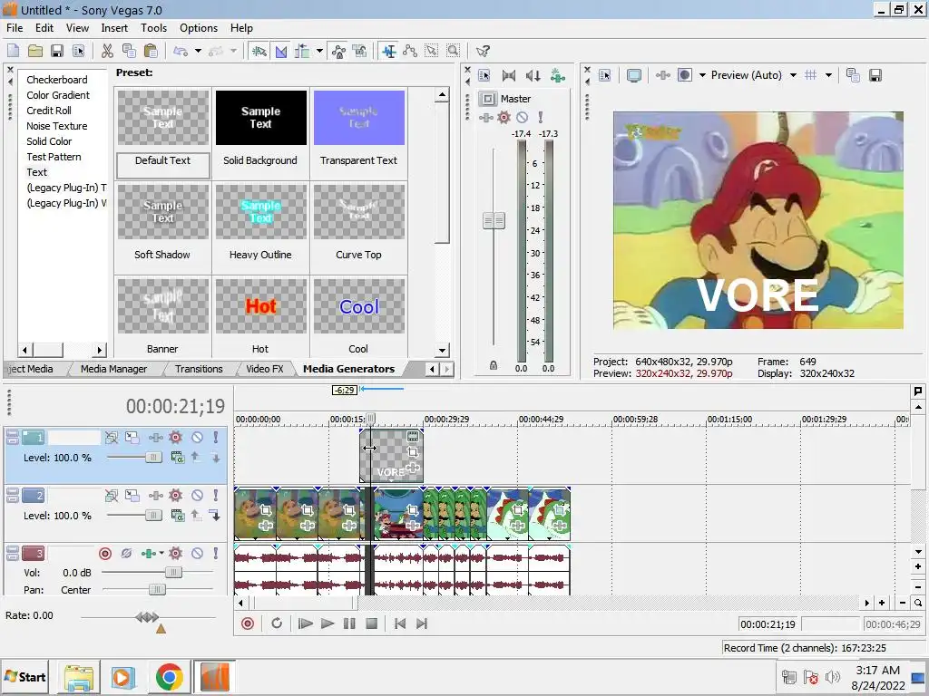Viewport: 929px width, 696px height.
Task: Click track 1 Level slider handle
Action: pyautogui.click(x=153, y=457)
